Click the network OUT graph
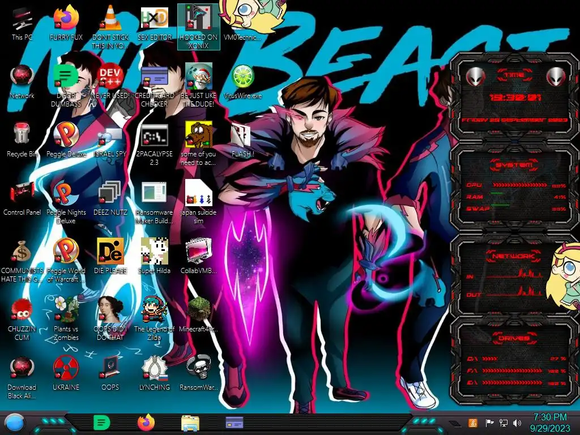 (514, 292)
